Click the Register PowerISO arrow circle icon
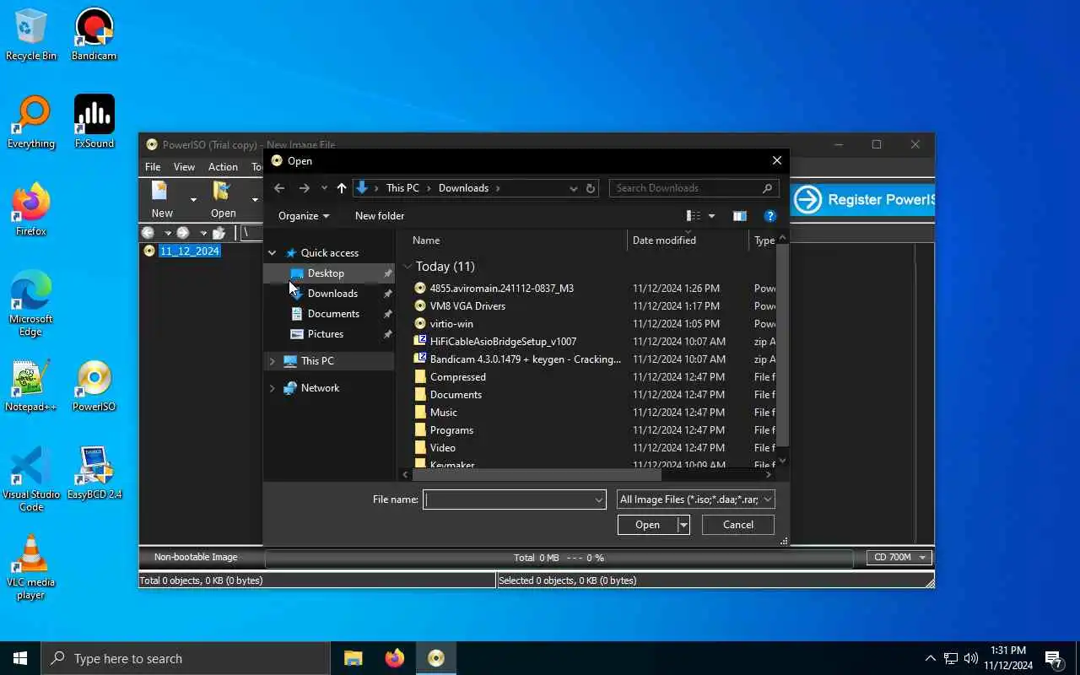 click(807, 200)
